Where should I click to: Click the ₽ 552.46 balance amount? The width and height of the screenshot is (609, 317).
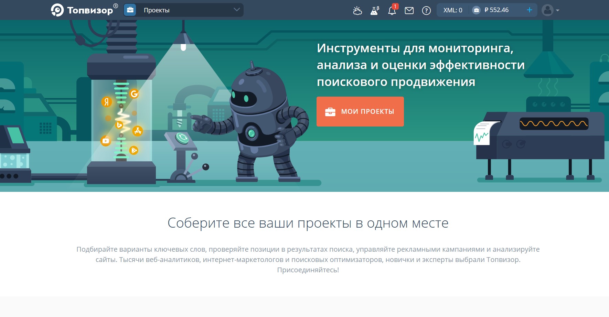(496, 10)
